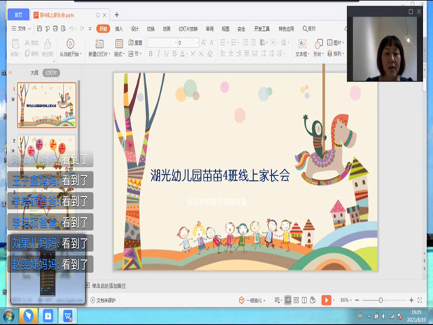
Task: Toggle bold formatting button
Action: pos(150,54)
